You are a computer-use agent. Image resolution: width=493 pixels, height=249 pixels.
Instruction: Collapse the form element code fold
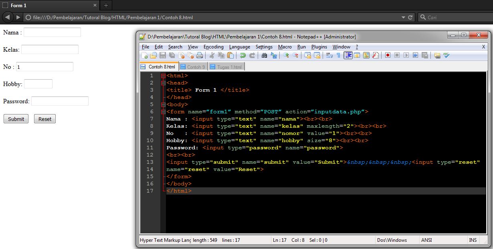[164, 111]
